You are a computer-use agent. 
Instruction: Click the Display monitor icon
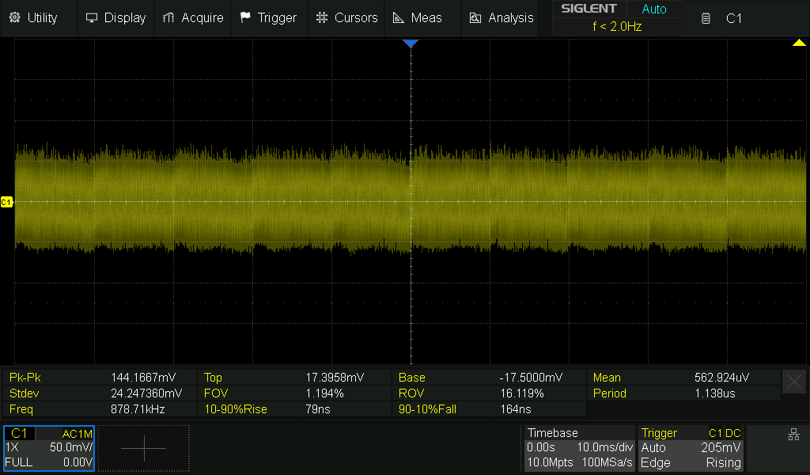click(92, 17)
